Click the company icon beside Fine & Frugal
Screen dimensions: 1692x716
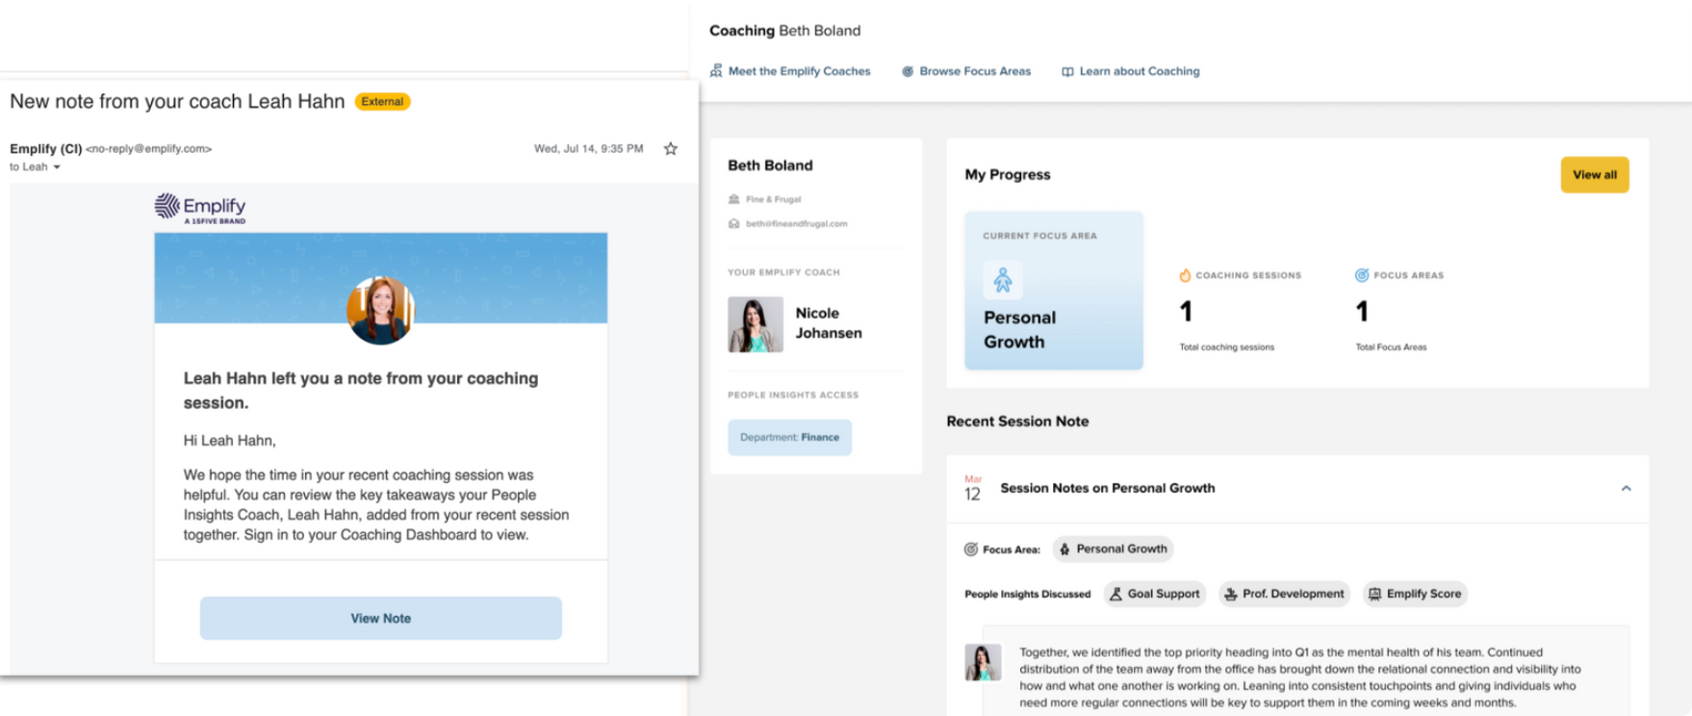[x=734, y=199]
